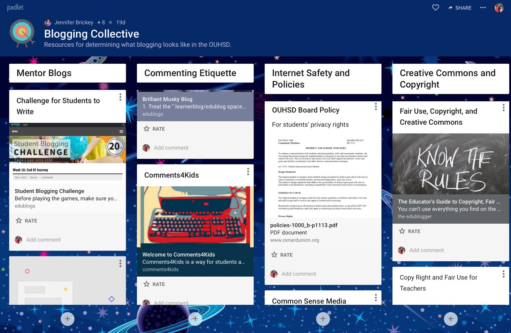Click the Common Sense Media post title
511x333 pixels.
[309, 301]
